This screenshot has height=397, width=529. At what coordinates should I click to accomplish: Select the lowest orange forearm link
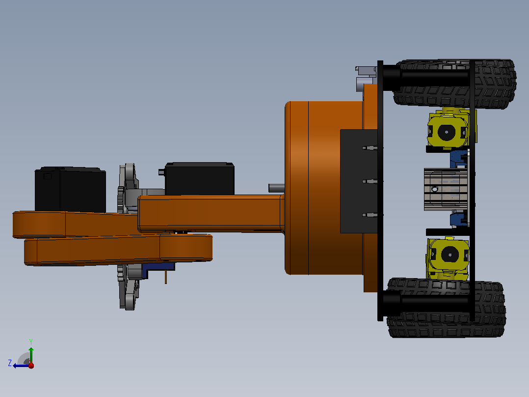(x=118, y=250)
